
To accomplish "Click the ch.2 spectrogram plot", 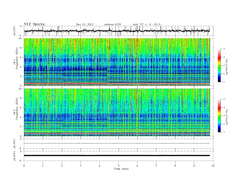I will pos(117,112).
